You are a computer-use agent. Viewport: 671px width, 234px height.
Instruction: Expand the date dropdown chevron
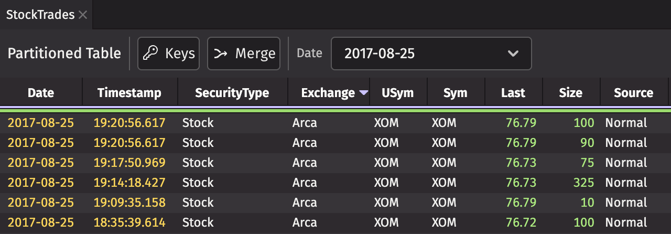coord(513,53)
